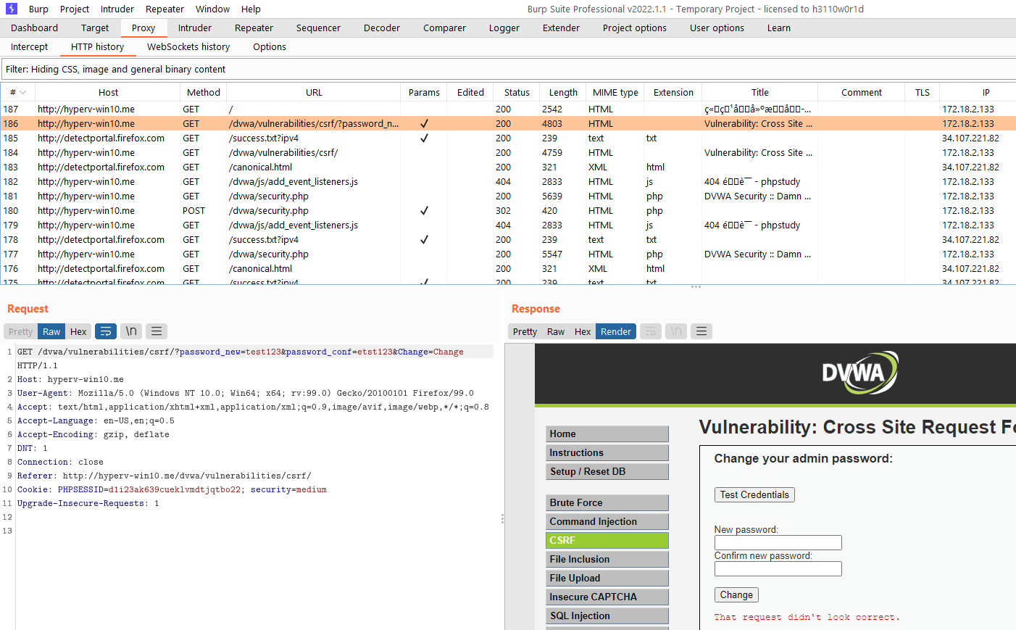Viewport: 1016px width, 630px height.
Task: Open Insecure CAPTCHA in DVWA sidebar
Action: tap(607, 597)
